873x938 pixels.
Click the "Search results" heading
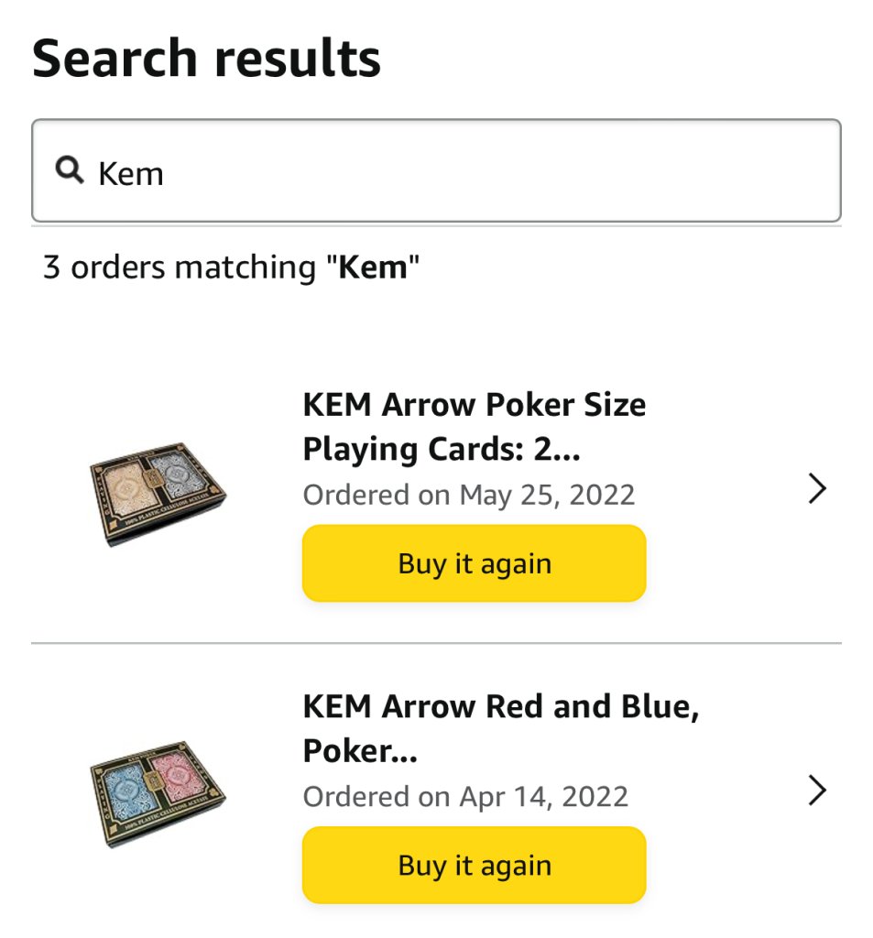(x=206, y=59)
